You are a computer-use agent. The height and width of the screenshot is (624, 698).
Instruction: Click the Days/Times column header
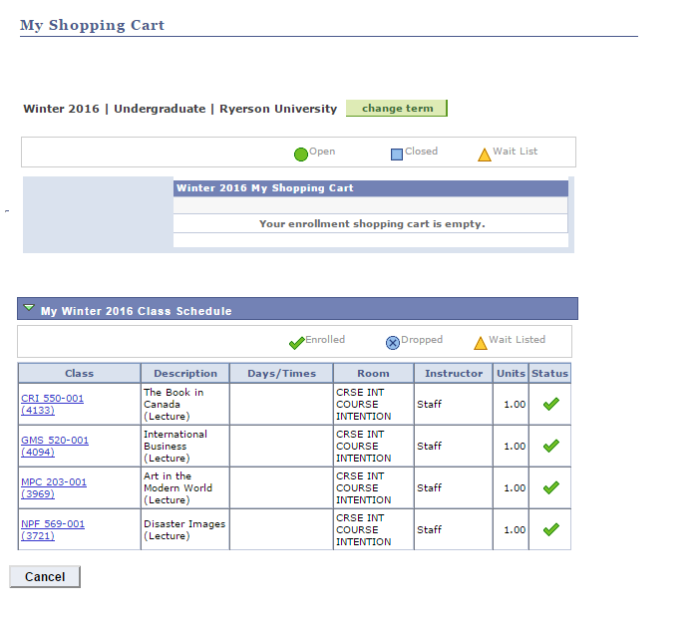(x=281, y=374)
